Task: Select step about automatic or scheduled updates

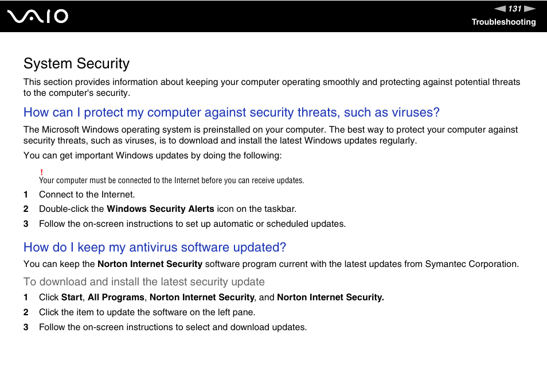Action: (192, 224)
